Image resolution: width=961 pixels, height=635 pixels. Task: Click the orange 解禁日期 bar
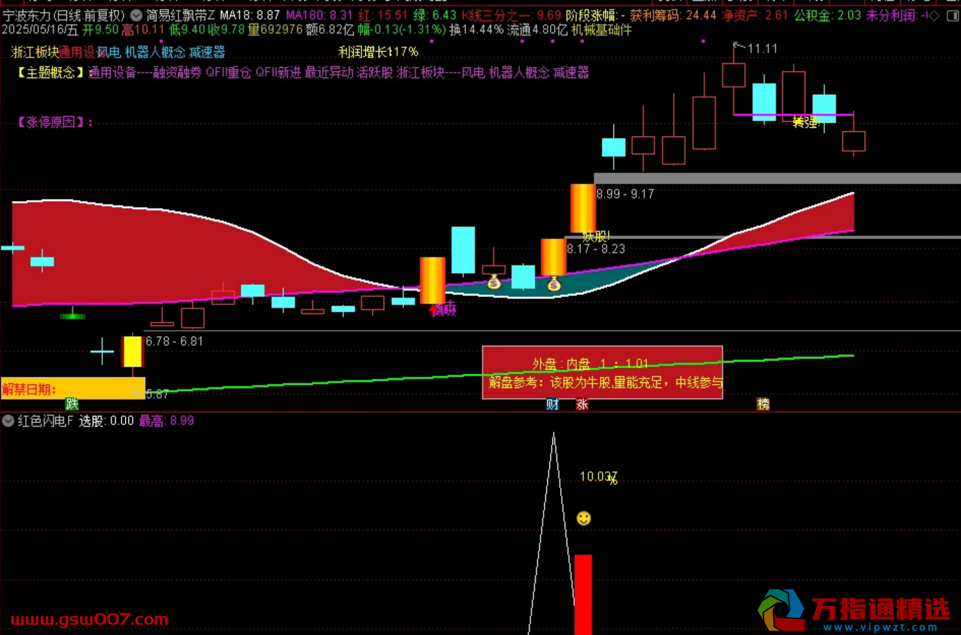point(73,389)
